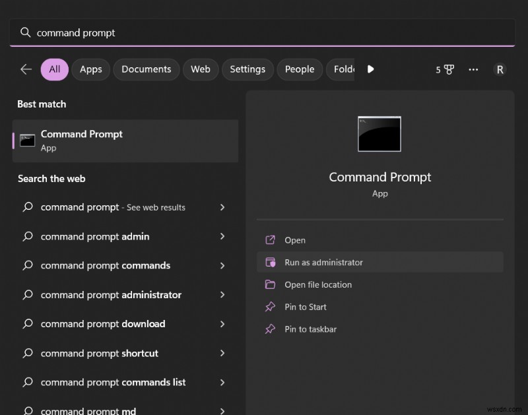The height and width of the screenshot is (415, 528).
Task: Click 'command prompt commands list' suggestion text
Action: click(x=113, y=383)
